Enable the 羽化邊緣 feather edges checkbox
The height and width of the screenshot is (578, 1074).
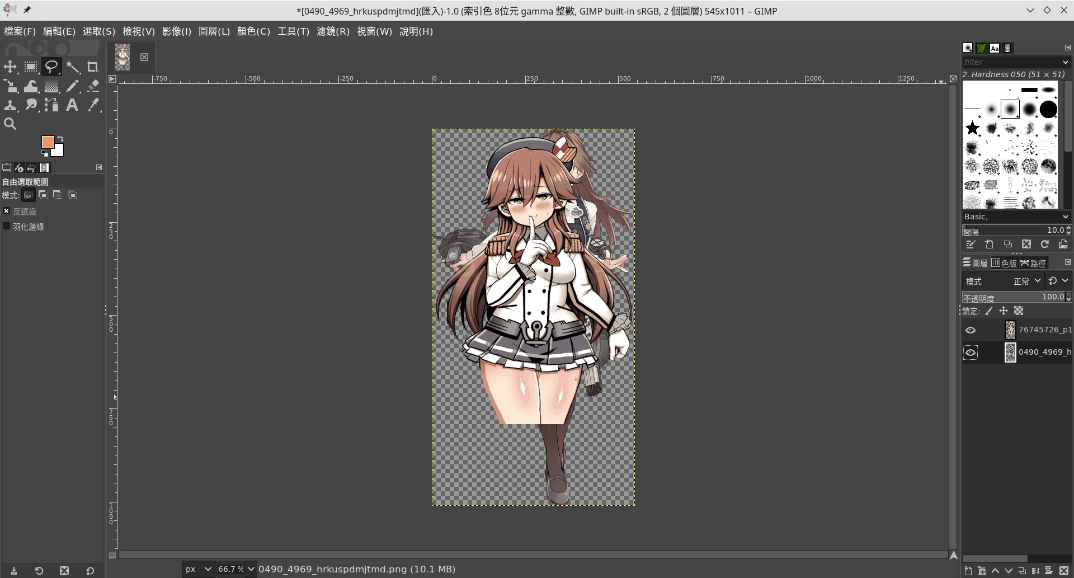pos(7,226)
